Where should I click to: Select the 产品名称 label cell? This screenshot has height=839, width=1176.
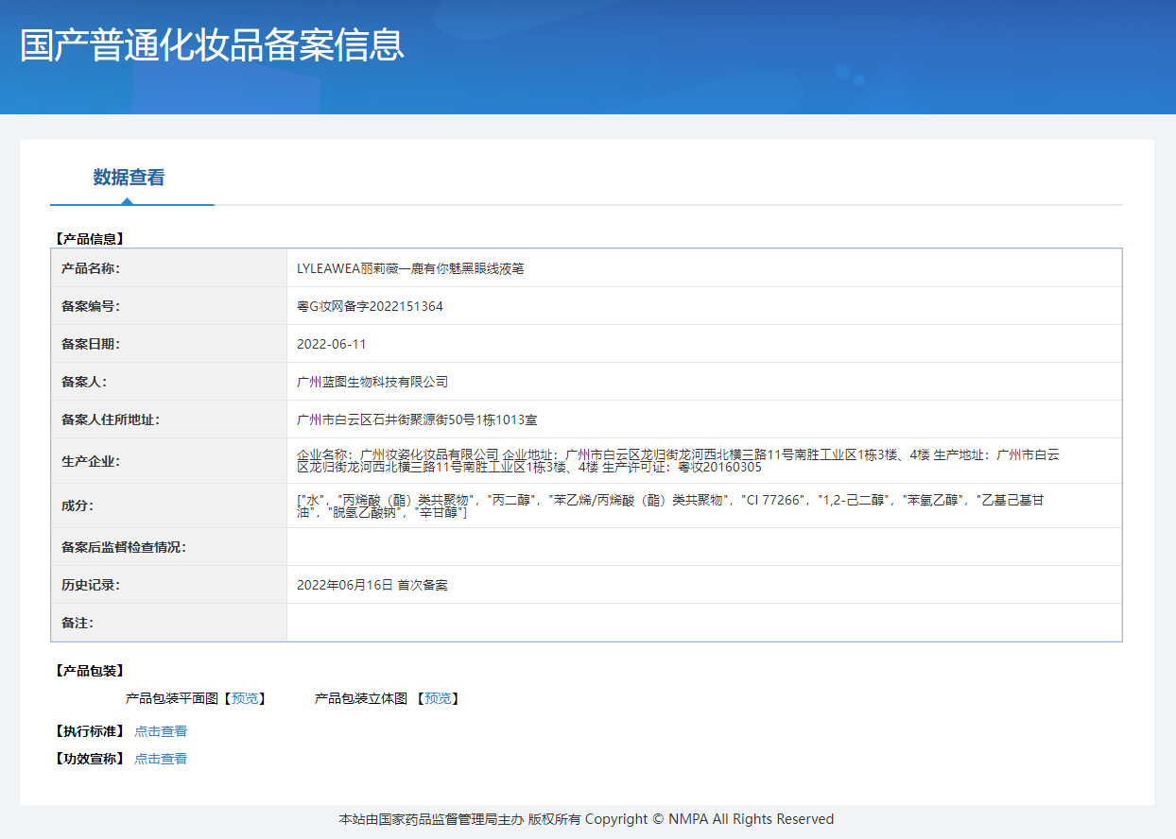click(169, 268)
